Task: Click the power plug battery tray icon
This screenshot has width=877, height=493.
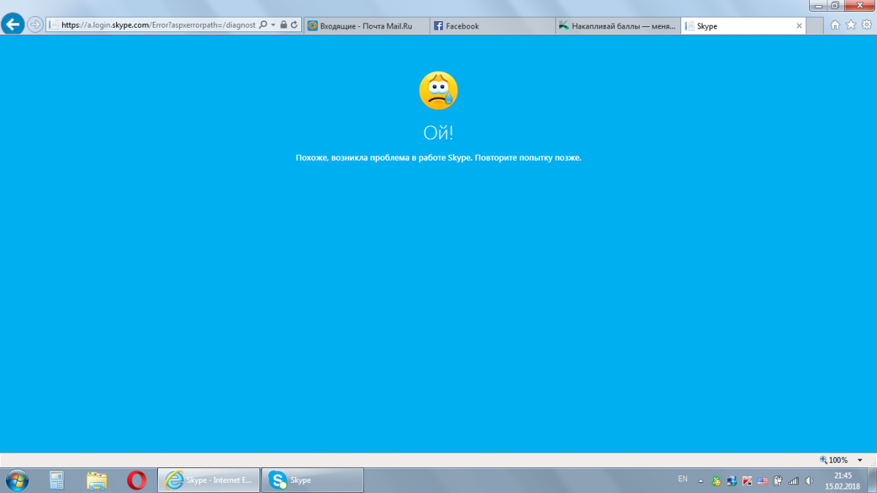Action: [778, 481]
